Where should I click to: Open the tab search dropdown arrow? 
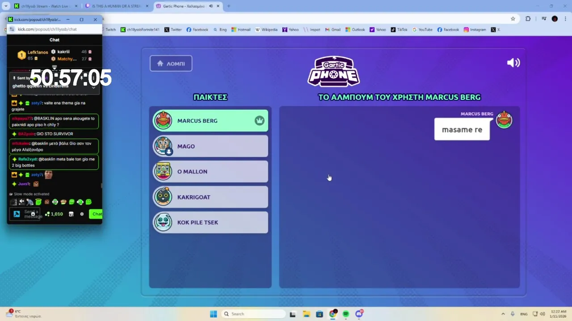6,6
